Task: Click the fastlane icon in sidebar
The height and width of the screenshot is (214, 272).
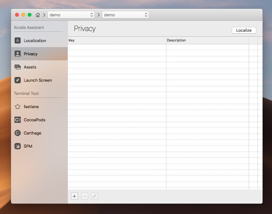Action: 18,107
